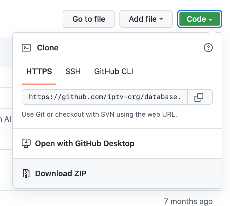230x206 pixels.
Task: Click the terminal icon beside Clone
Action: pyautogui.click(x=26, y=48)
